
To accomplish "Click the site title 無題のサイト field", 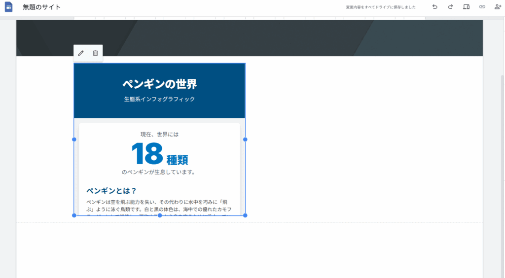I will pos(42,7).
